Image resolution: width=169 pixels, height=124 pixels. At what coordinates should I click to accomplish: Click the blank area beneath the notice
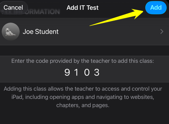coord(84,117)
